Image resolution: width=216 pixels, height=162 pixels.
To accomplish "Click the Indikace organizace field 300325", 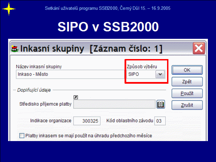I will click(x=87, y=121).
